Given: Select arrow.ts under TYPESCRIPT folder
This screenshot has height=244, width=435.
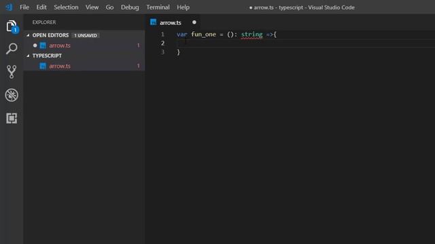Looking at the screenshot, I should click(84, 66).
